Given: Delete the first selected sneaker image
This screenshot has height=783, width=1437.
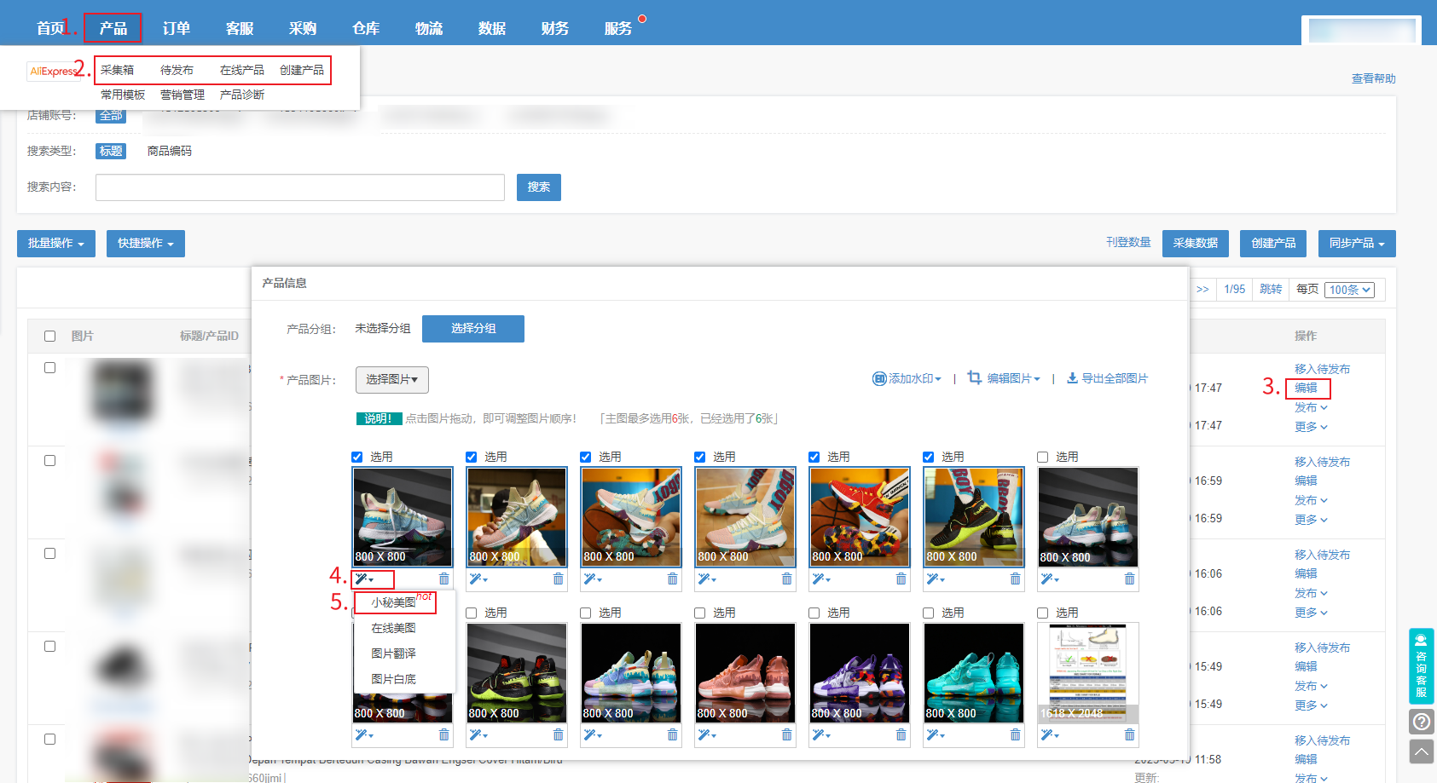Looking at the screenshot, I should (443, 579).
